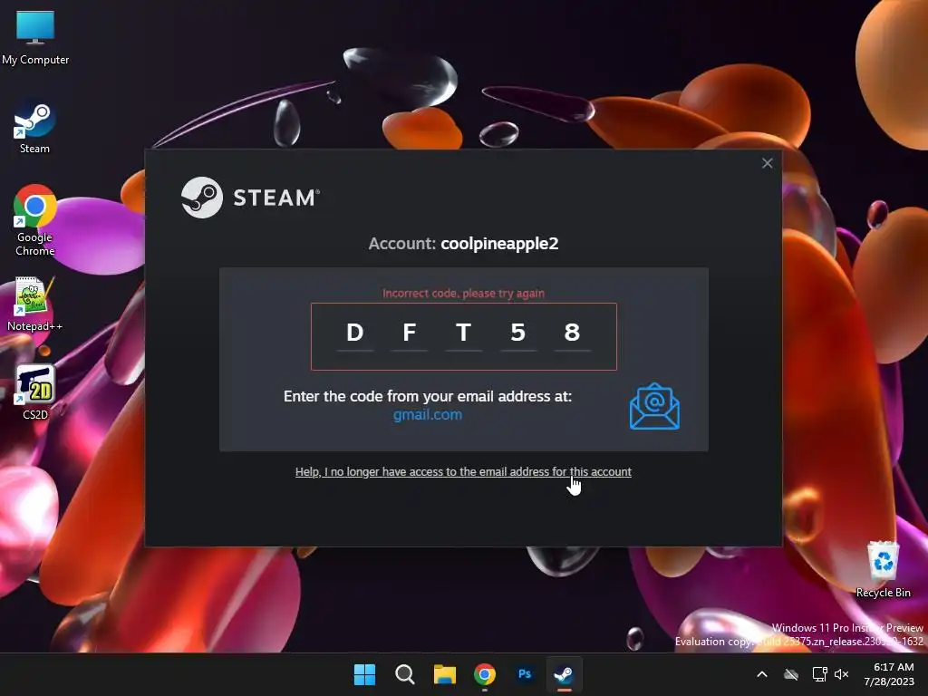928x696 pixels.
Task: Open File Explorer from the taskbar
Action: [x=444, y=674]
